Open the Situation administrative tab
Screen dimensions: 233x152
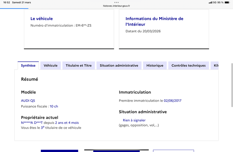tap(119, 65)
